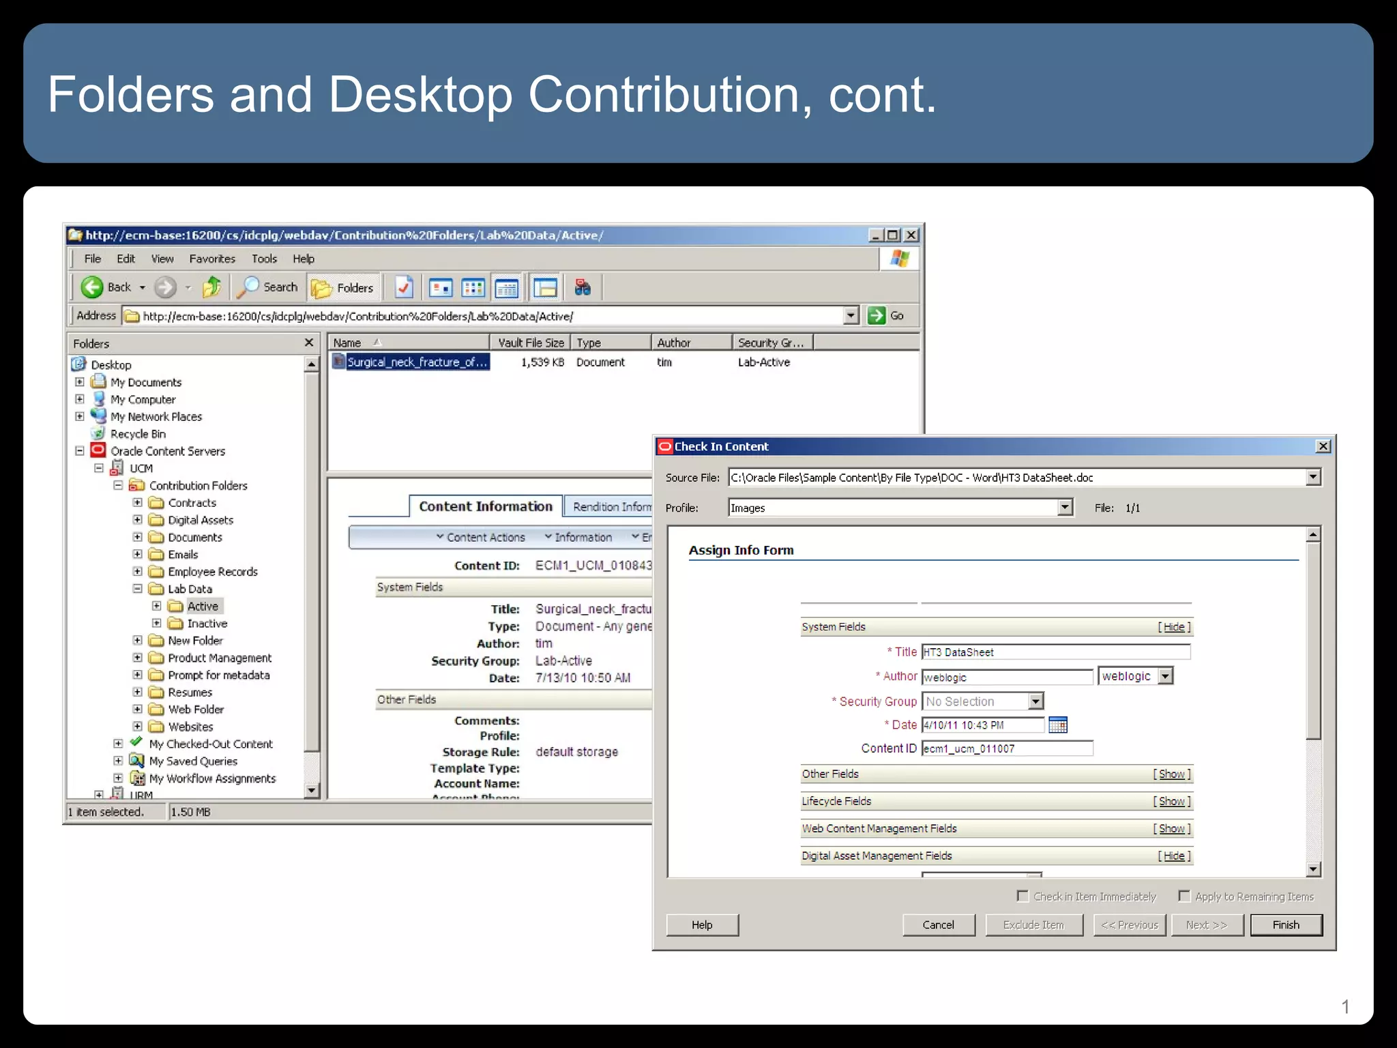The width and height of the screenshot is (1397, 1048).
Task: Click the UCM server icon in tree
Action: (x=117, y=468)
